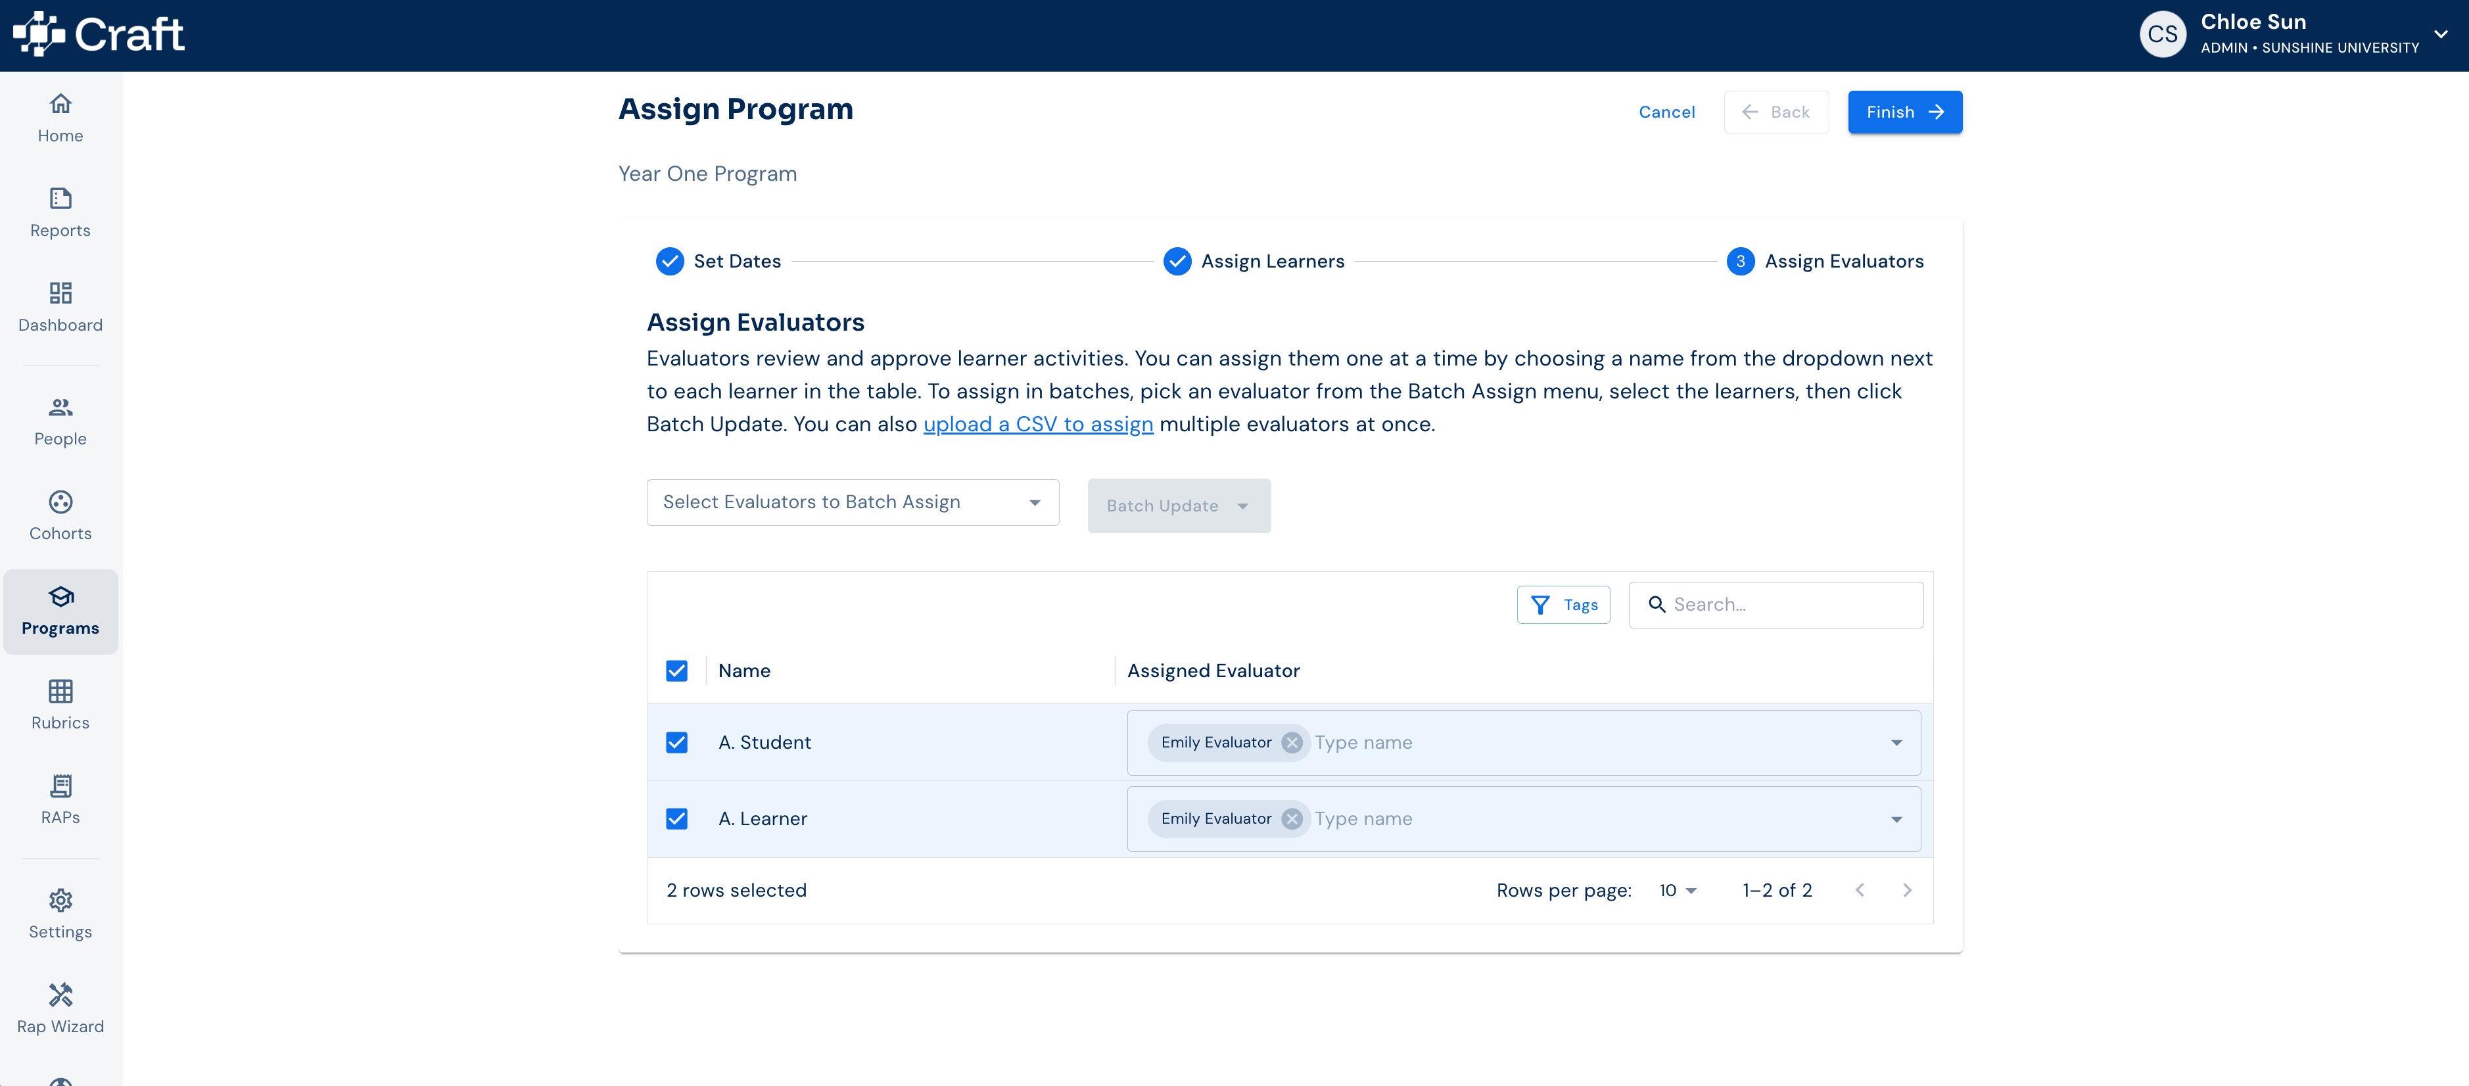This screenshot has width=2469, height=1086.
Task: Click the A. Student name cell
Action: pyautogui.click(x=764, y=743)
